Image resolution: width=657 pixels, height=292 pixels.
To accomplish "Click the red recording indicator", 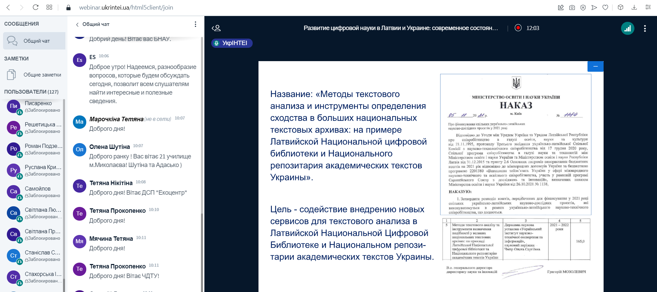I will click(x=518, y=28).
